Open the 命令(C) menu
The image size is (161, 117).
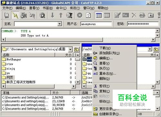61,8
